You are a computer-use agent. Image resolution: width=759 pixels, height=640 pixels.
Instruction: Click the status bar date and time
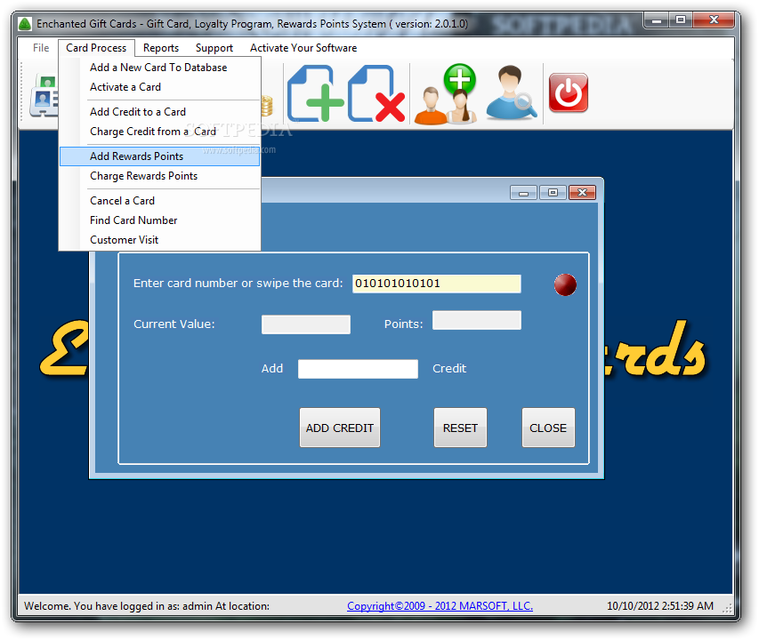point(660,605)
